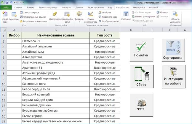Select cell Бердский крупный
192x124 pixels.
56,95
